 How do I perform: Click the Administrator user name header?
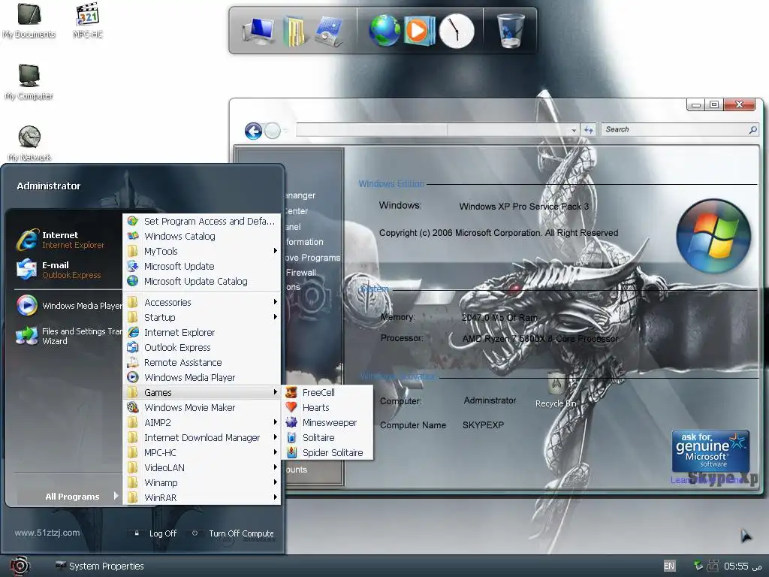click(49, 186)
